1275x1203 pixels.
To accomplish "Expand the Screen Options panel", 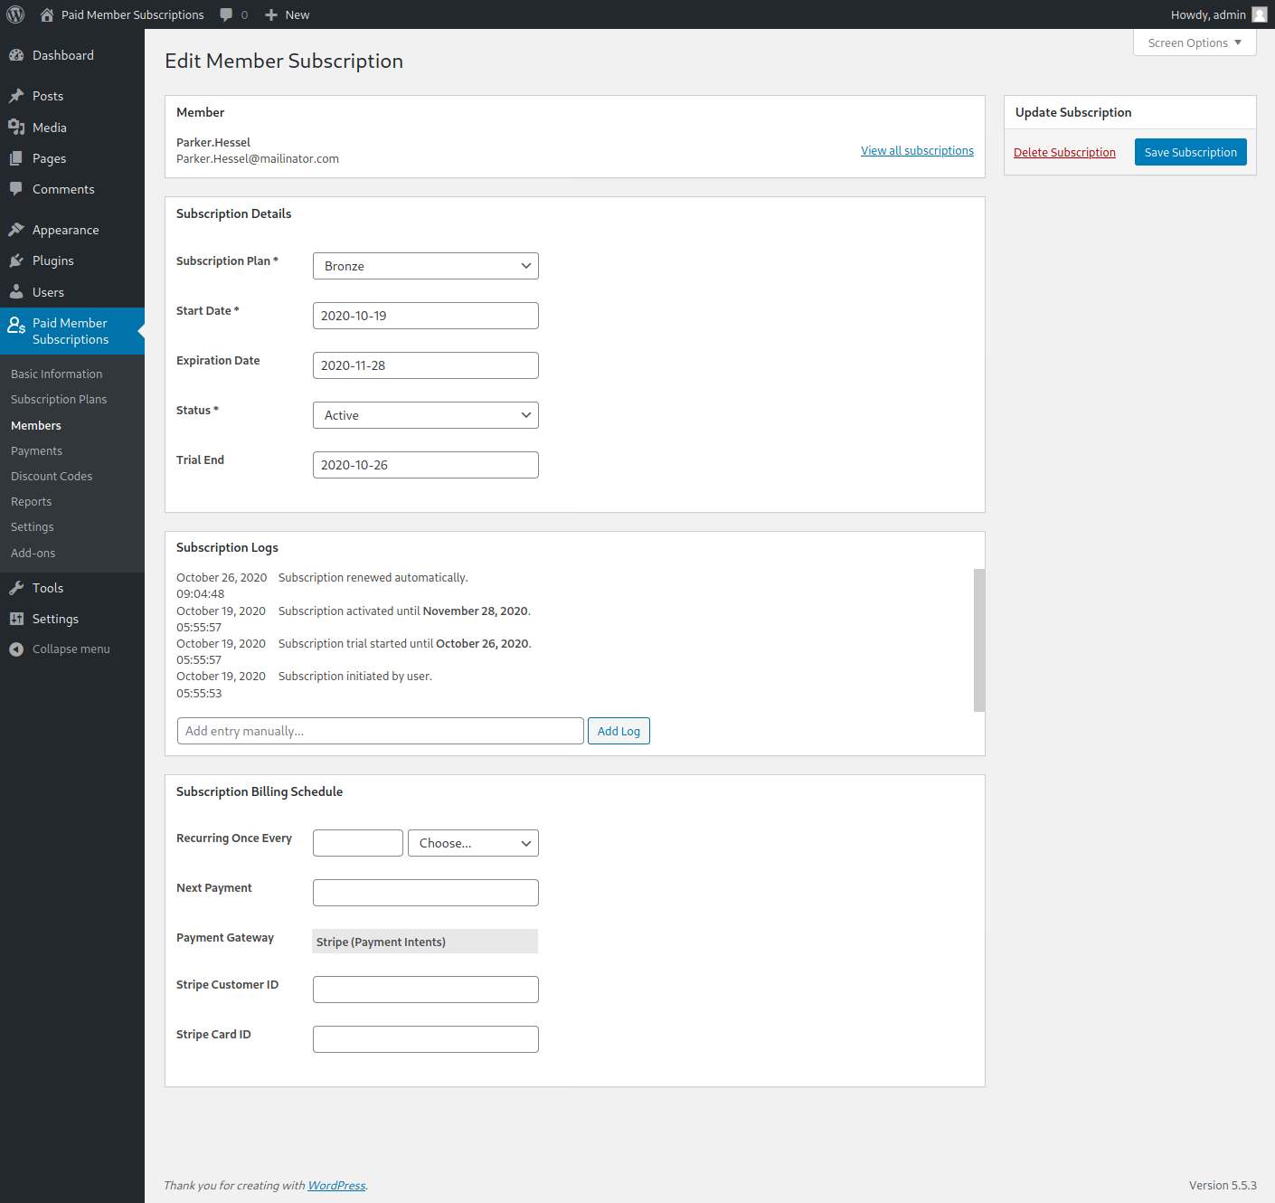I will coord(1194,43).
